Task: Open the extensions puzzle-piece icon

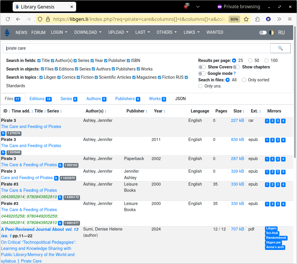Action: pyautogui.click(x=257, y=19)
